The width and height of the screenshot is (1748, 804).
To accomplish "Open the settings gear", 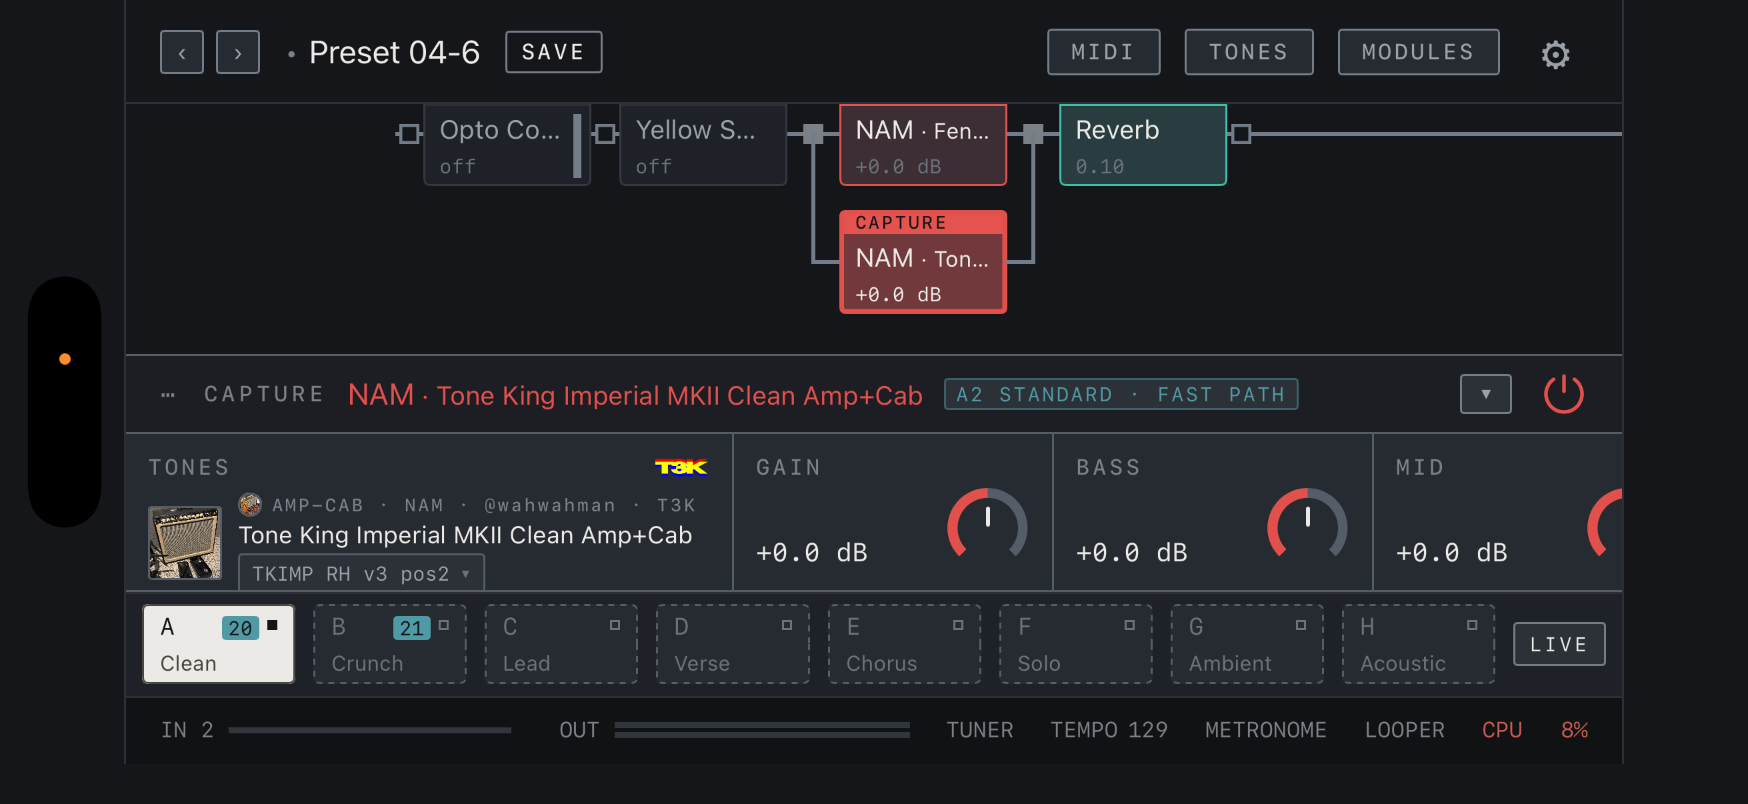I will 1555,54.
